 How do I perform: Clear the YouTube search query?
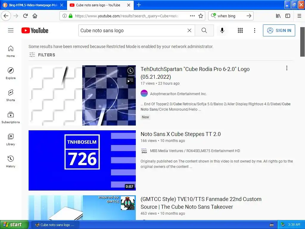pyautogui.click(x=189, y=30)
